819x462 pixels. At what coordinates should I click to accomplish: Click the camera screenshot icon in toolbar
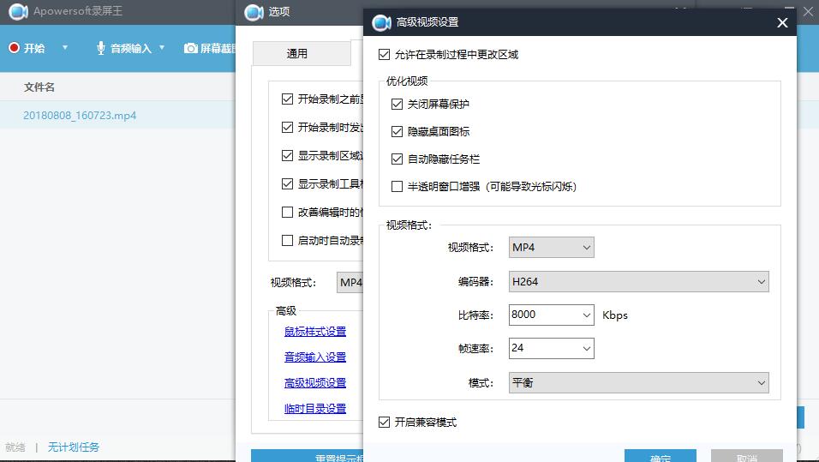point(191,48)
